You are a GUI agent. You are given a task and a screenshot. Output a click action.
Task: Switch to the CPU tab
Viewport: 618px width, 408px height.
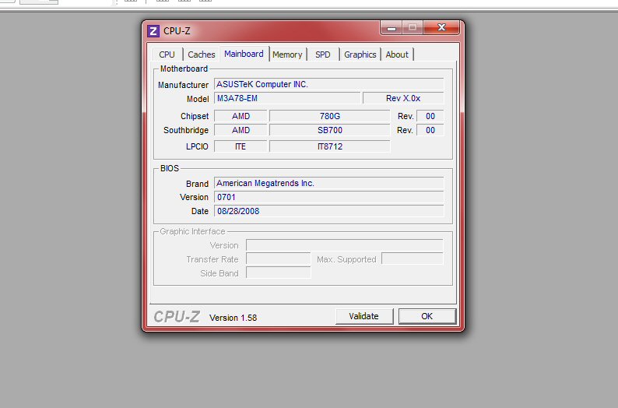tap(167, 55)
